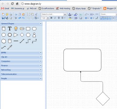
Task: Open the font family dropdown
Action: (x=65, y=14)
